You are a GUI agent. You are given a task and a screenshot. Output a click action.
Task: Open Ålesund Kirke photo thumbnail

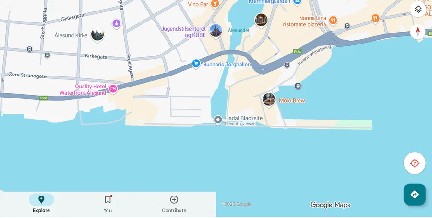pos(97,34)
